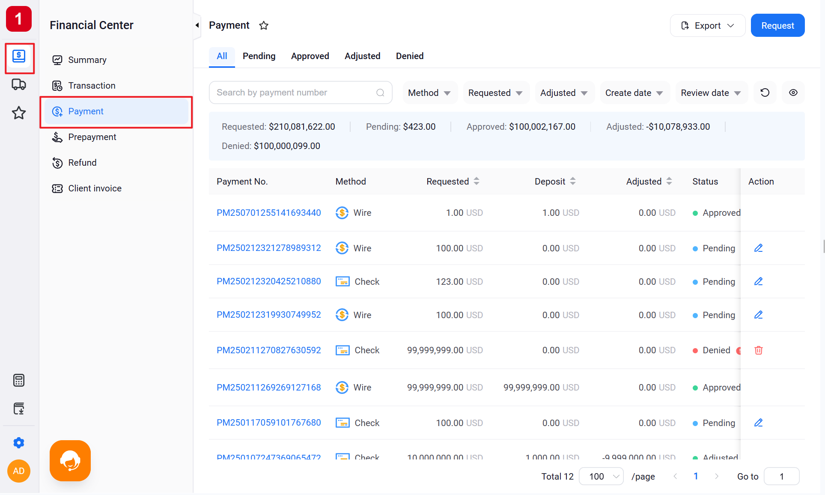The width and height of the screenshot is (825, 495).
Task: Click the blue settings gear icon
Action: point(18,442)
